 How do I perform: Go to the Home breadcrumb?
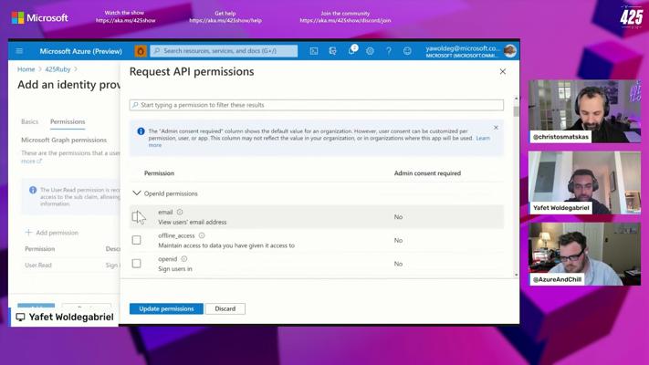(x=26, y=69)
